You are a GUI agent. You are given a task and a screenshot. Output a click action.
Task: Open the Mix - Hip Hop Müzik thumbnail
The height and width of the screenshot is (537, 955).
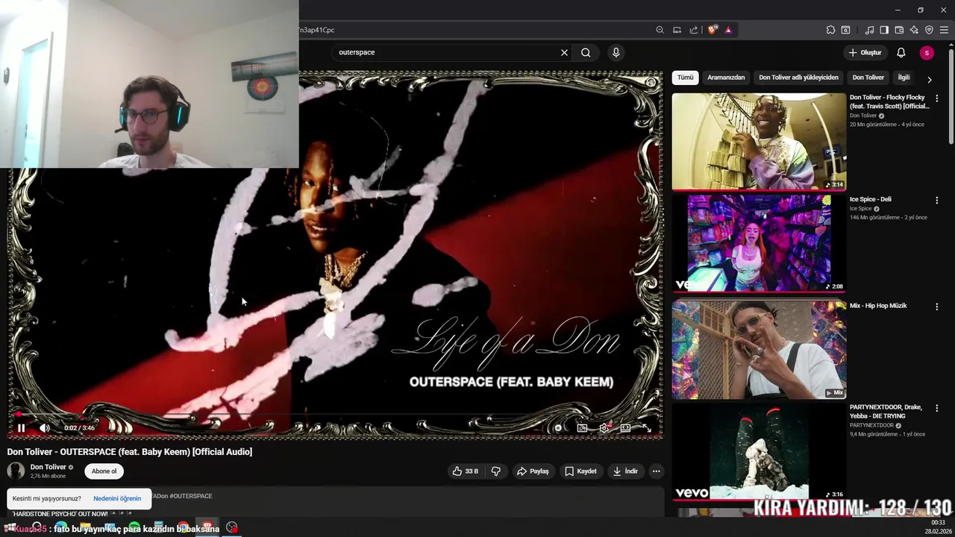(x=759, y=350)
